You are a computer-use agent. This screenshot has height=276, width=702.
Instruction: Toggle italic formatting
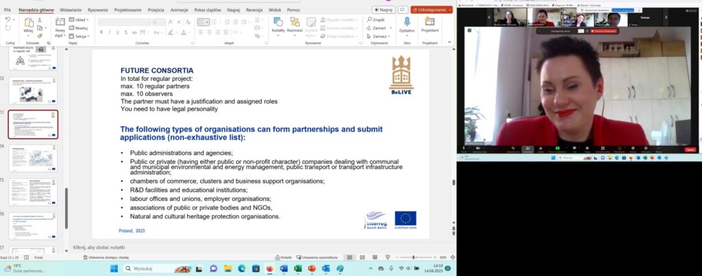point(109,32)
